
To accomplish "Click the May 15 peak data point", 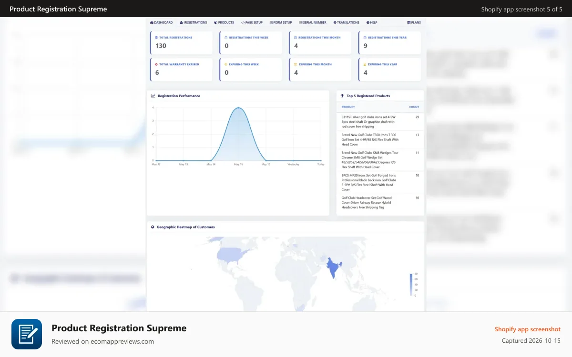I will click(x=238, y=108).
